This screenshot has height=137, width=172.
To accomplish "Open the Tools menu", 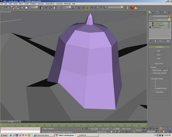I will [10, 4].
